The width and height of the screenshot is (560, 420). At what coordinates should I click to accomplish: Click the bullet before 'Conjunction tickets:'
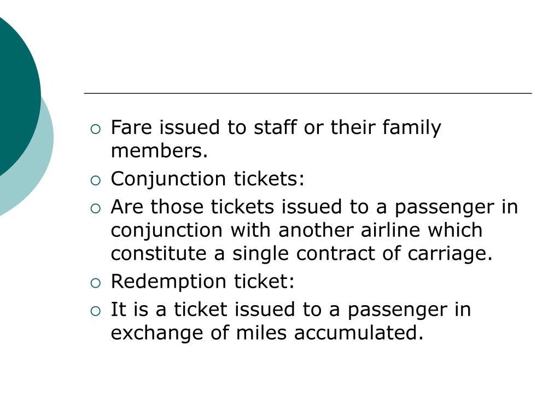tap(96, 180)
